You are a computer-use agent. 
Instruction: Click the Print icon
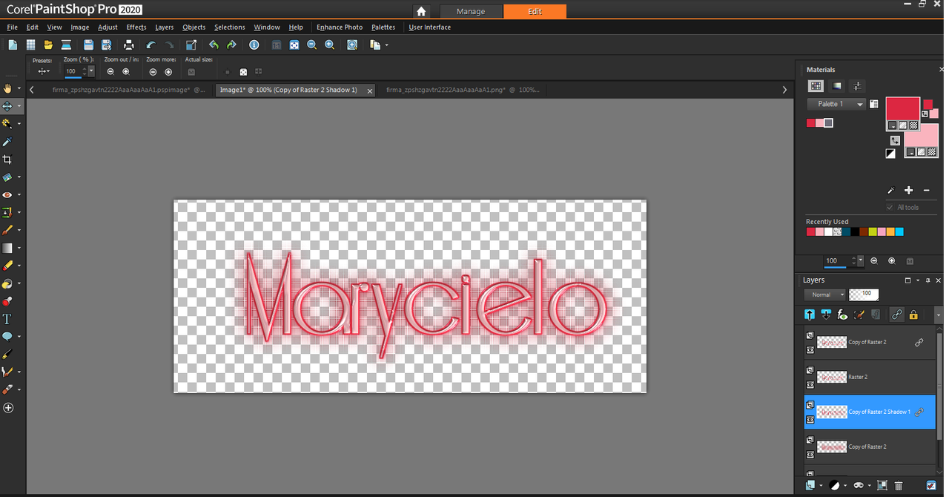coord(130,45)
